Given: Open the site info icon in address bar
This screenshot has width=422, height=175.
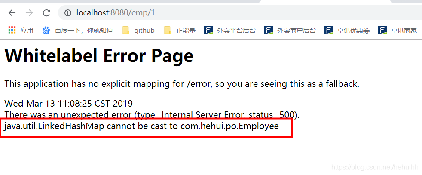Looking at the screenshot, I should click(x=68, y=12).
